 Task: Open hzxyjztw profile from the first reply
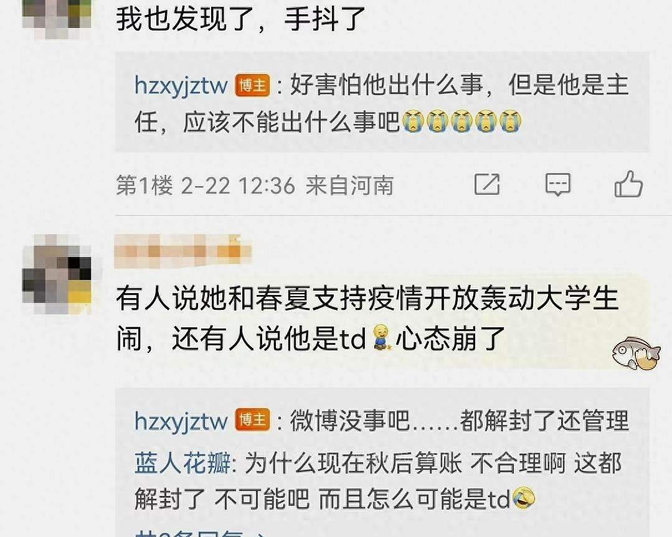(181, 86)
